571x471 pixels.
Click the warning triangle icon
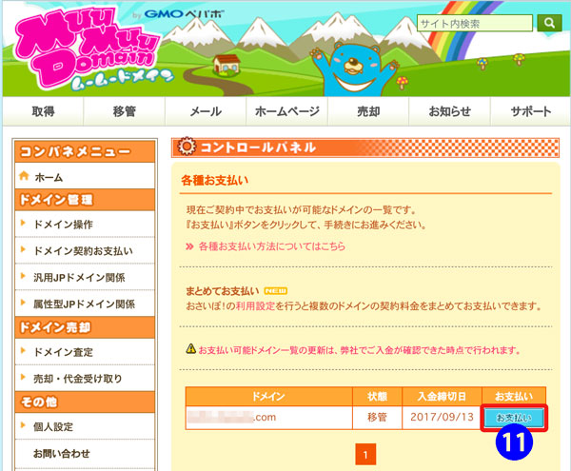191,348
